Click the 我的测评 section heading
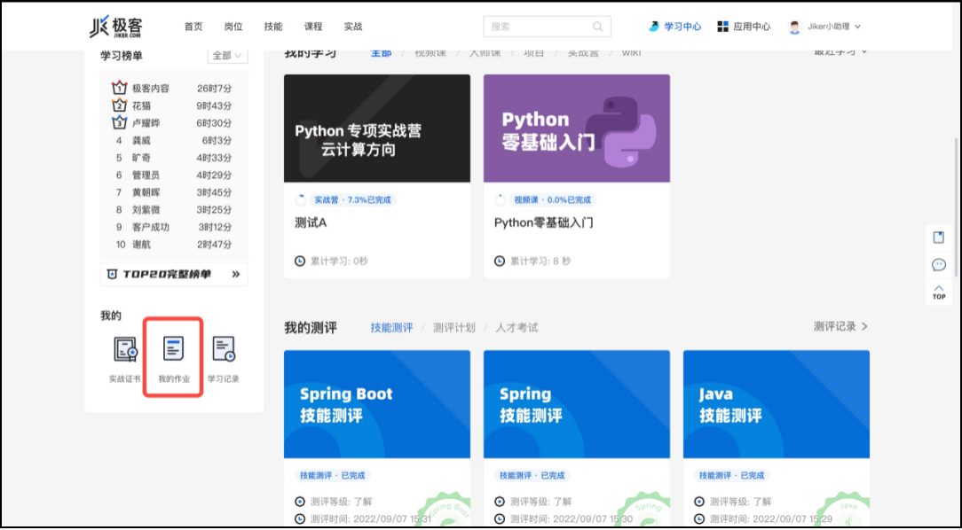This screenshot has width=962, height=530. click(x=311, y=328)
